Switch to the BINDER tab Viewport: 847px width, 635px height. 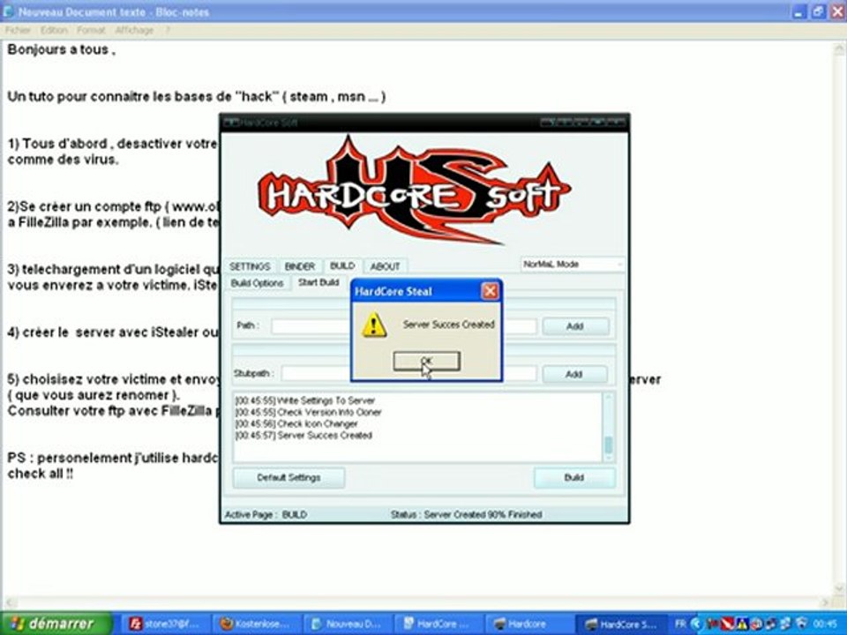pos(299,266)
